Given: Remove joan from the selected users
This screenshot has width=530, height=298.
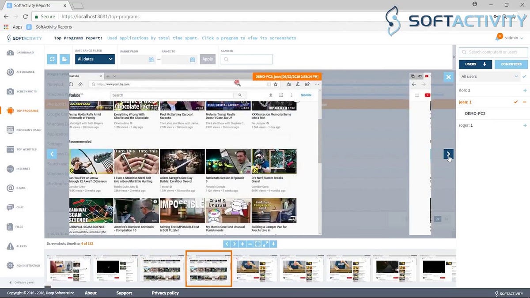Looking at the screenshot, I should coord(526,102).
